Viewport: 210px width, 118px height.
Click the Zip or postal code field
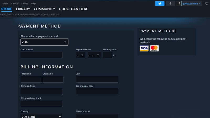pyautogui.click(x=97, y=92)
